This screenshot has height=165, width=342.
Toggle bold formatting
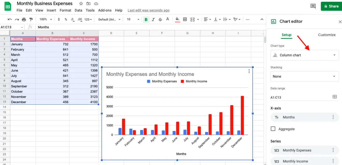(x=146, y=19)
